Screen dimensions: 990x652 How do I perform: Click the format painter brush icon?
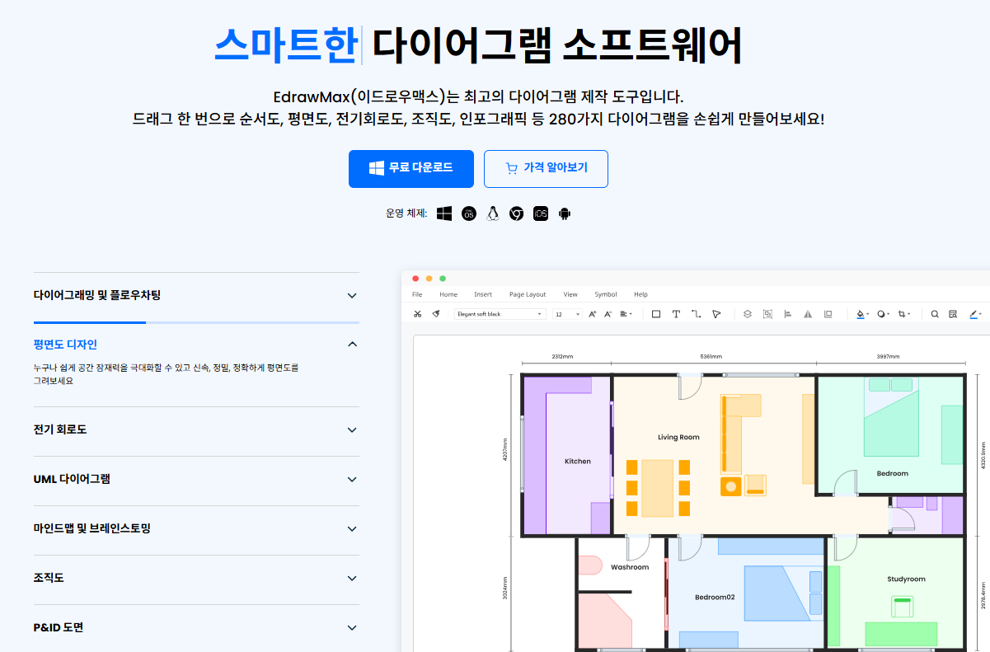click(x=436, y=314)
